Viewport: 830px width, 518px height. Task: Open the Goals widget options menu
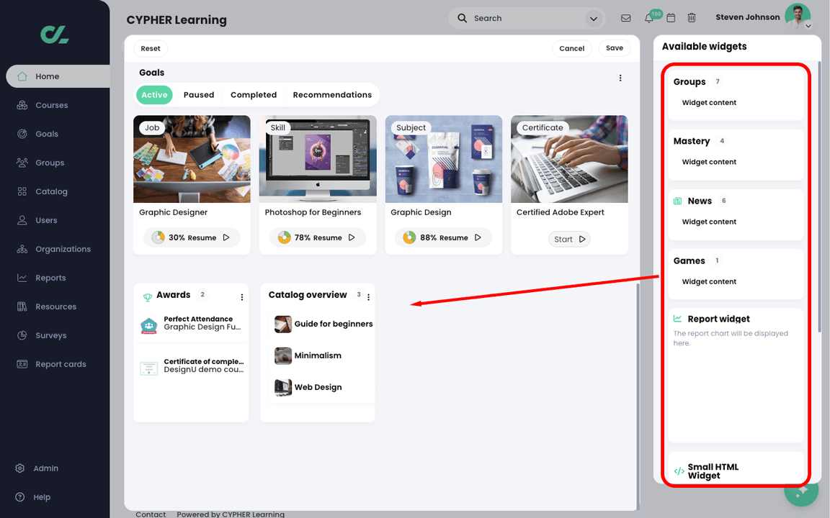[x=620, y=78]
